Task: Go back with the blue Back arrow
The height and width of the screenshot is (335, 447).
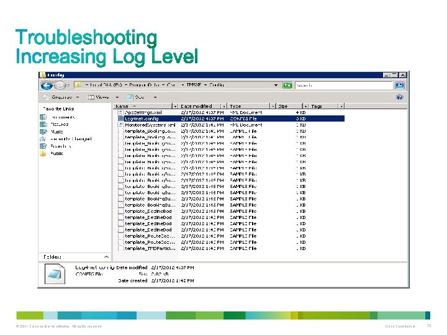Action: 47,85
